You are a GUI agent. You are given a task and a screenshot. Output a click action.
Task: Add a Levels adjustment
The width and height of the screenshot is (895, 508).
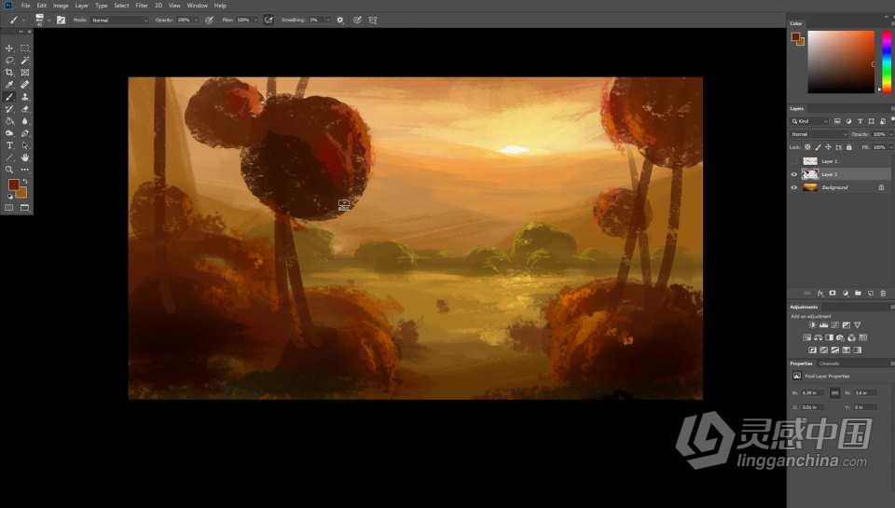(823, 324)
